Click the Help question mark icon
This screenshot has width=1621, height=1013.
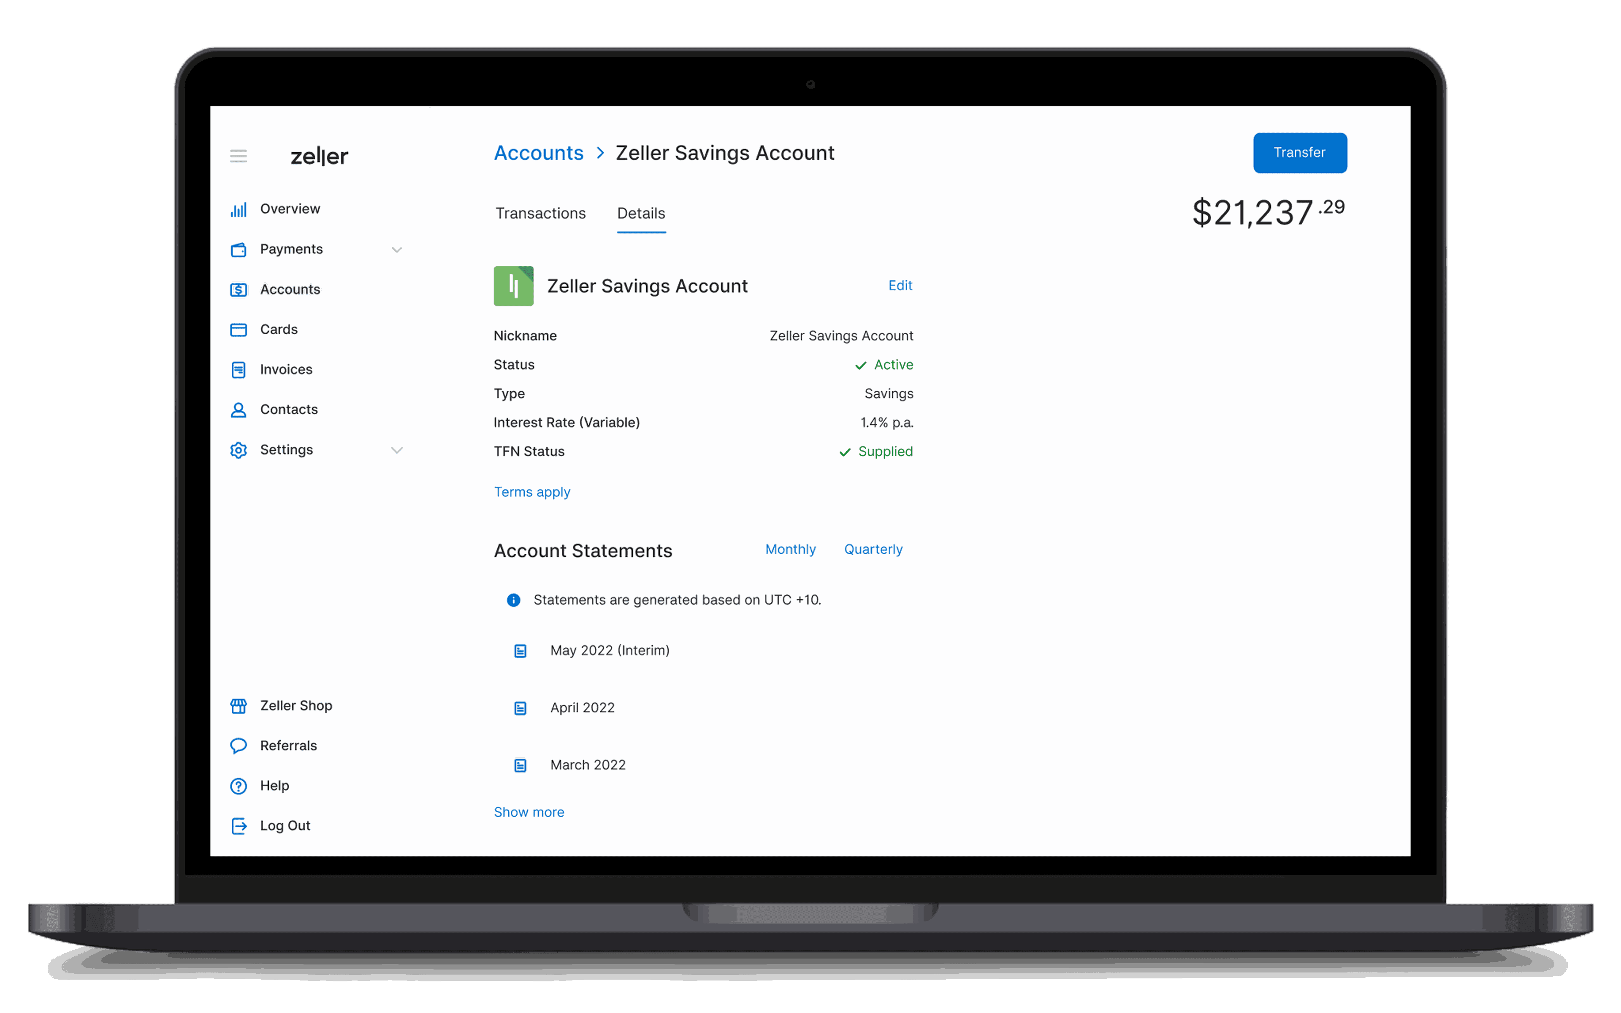pyautogui.click(x=239, y=786)
